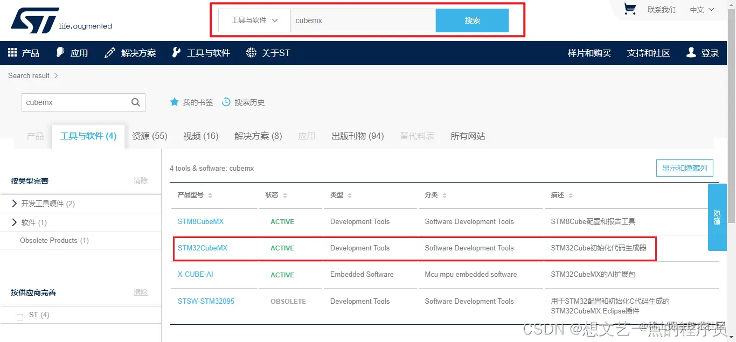The image size is (736, 342).
Task: Switch to the 资源 (55) tab
Action: pos(150,136)
